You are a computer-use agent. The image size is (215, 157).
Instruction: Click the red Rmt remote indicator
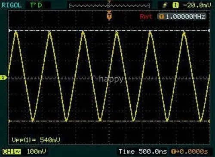point(146,17)
